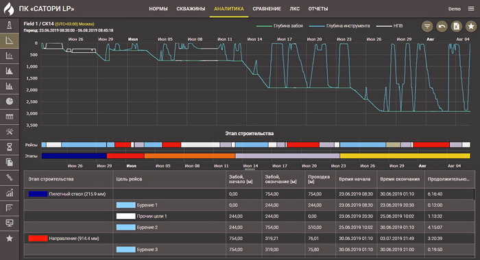
Task: Open the horizontal bars list sidebar icon
Action: tap(10, 208)
